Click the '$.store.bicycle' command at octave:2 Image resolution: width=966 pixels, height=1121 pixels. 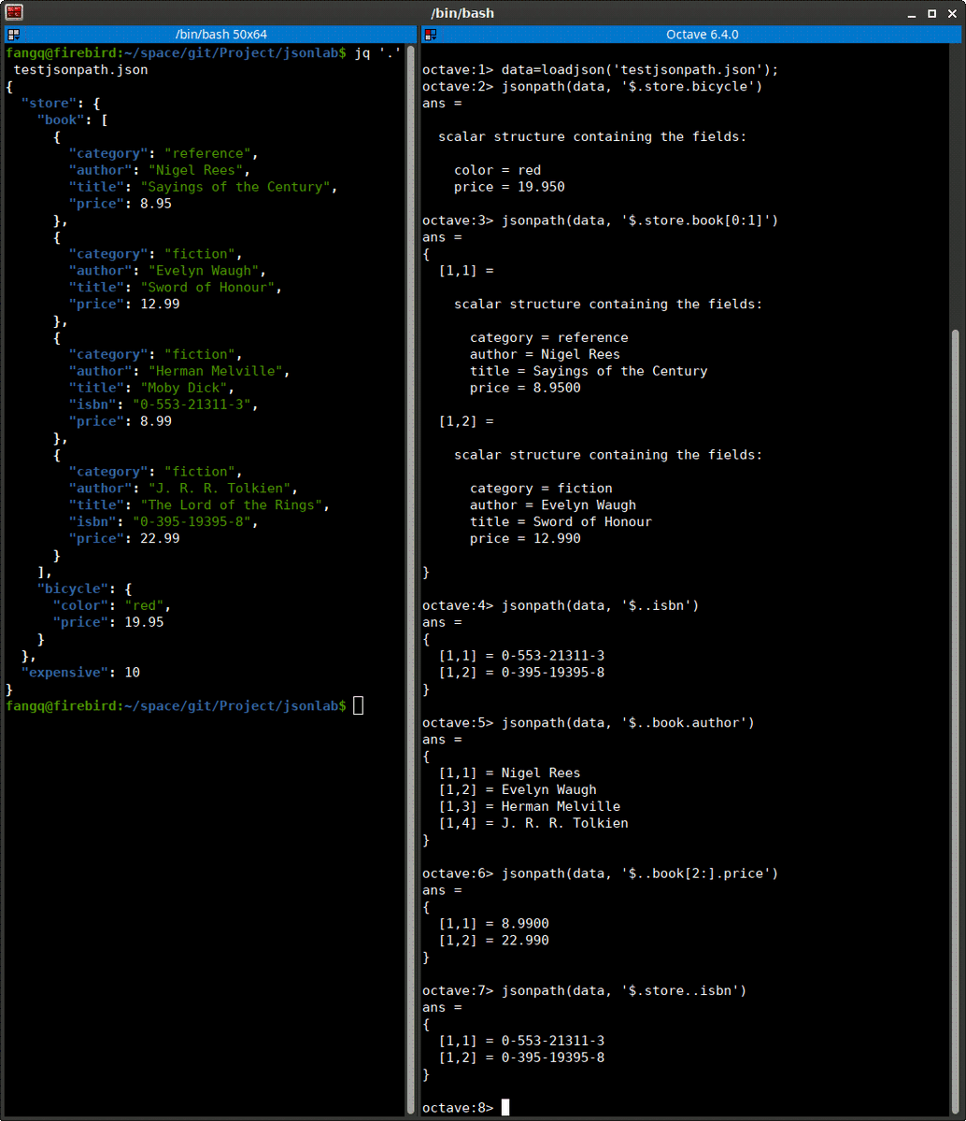coord(632,87)
